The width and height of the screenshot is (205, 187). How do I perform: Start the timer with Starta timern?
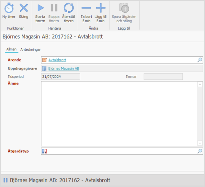pyautogui.click(x=40, y=13)
